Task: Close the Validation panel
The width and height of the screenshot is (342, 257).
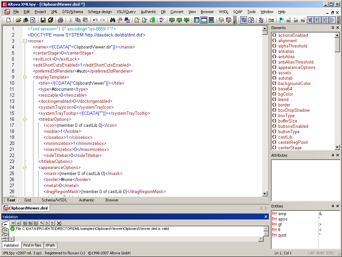Action: coord(266,217)
